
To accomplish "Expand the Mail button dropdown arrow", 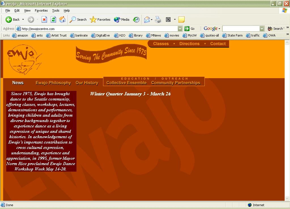I will pos(152,20).
